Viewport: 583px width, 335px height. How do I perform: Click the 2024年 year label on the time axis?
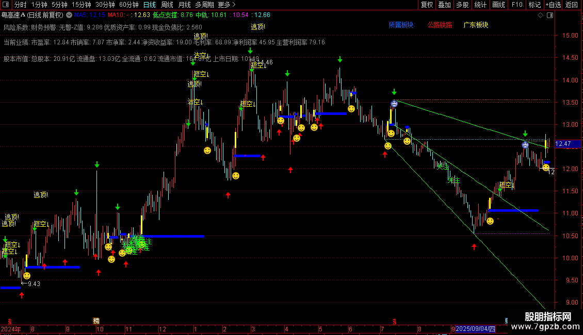pyautogui.click(x=11, y=329)
